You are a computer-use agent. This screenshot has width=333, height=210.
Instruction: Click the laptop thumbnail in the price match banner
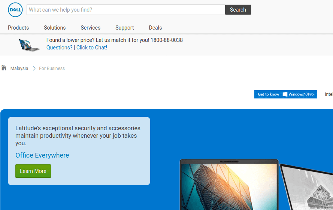30,45
